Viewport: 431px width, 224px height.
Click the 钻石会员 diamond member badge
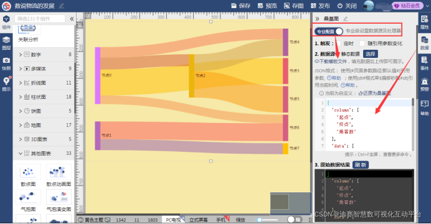(407, 6)
